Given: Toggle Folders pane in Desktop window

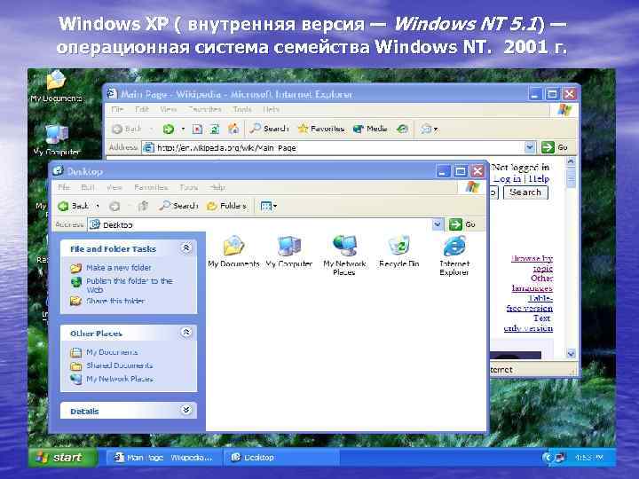Looking at the screenshot, I should click(x=226, y=206).
